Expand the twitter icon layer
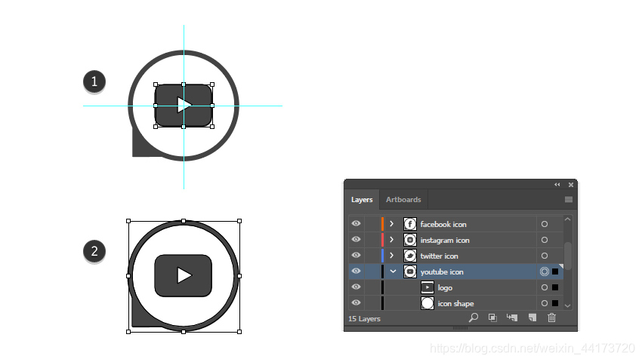Screen dimensions: 642x362 (392, 256)
